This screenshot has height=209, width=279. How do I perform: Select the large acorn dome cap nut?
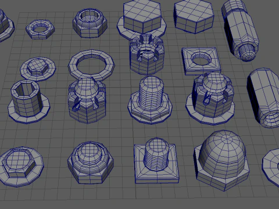coord(221,160)
